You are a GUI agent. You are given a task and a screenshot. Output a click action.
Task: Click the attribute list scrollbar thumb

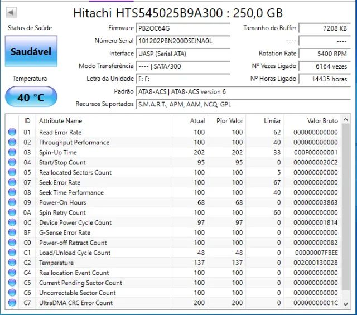coord(346,207)
